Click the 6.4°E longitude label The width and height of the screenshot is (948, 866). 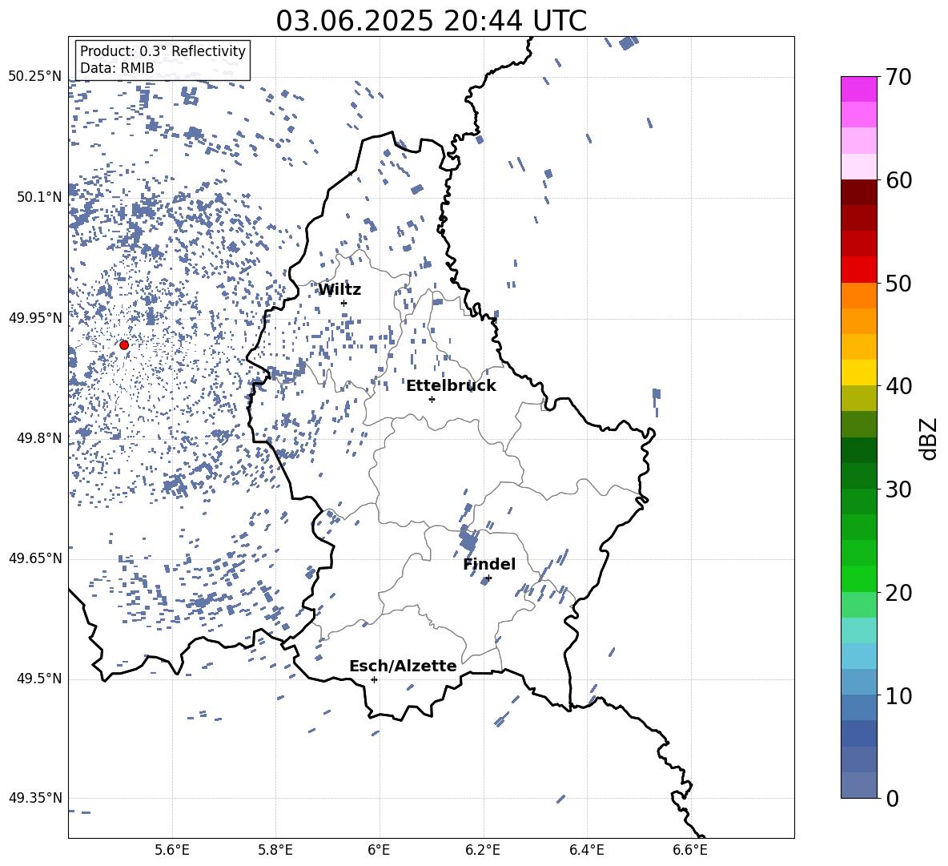click(x=586, y=851)
